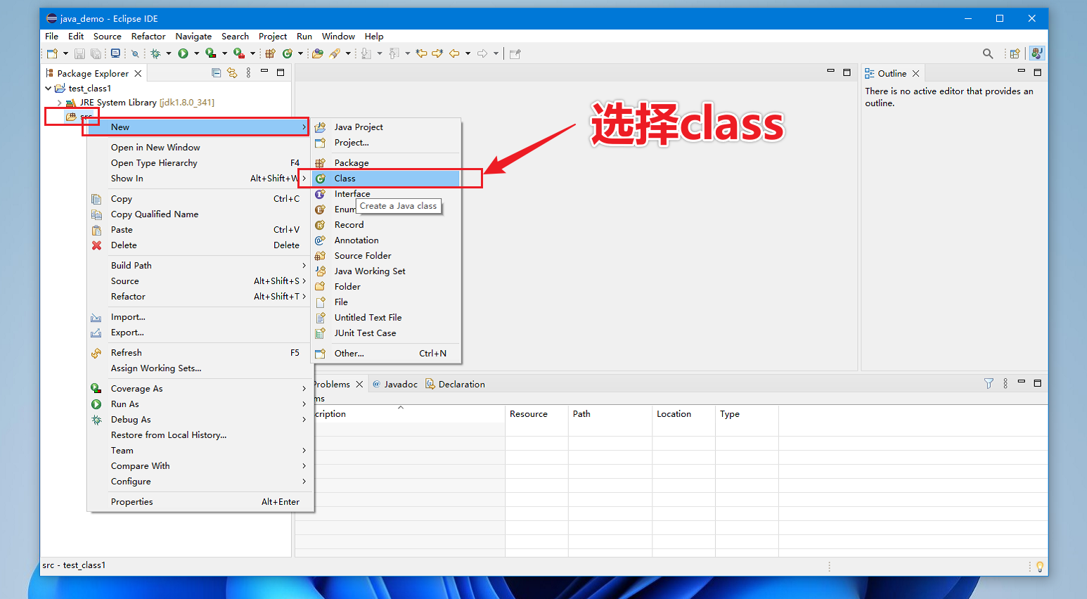Toggle Link with Editor in Package Explorer
Screen dimensions: 1087x599
point(232,73)
